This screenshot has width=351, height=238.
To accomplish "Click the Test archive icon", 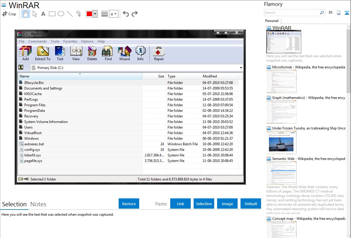I will pos(60,53).
